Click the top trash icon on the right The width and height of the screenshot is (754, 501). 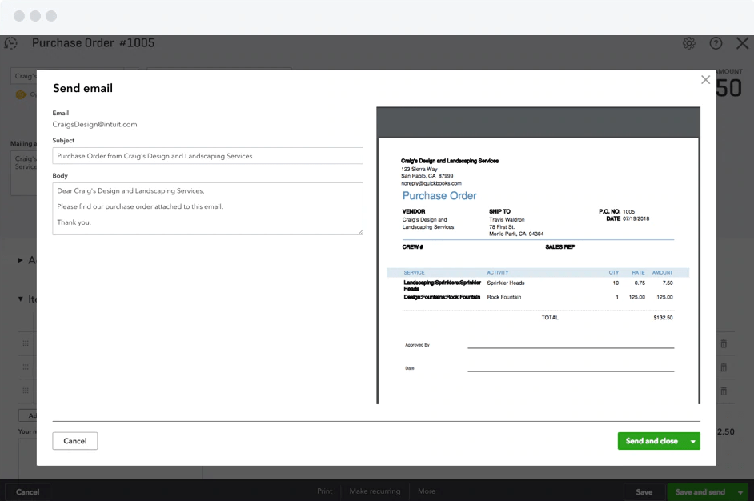tap(724, 343)
